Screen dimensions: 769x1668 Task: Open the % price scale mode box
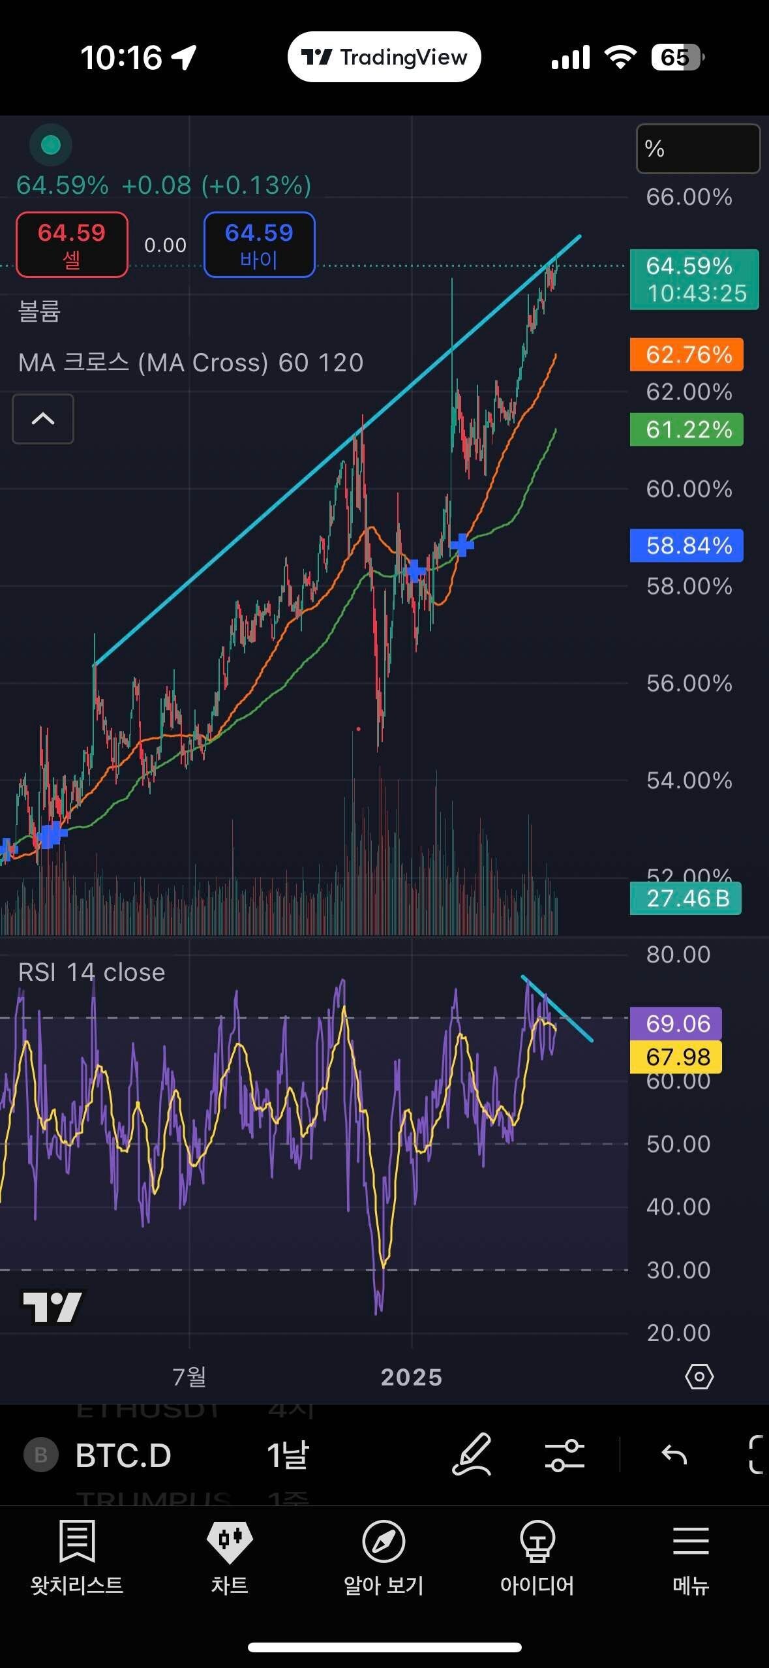698,149
